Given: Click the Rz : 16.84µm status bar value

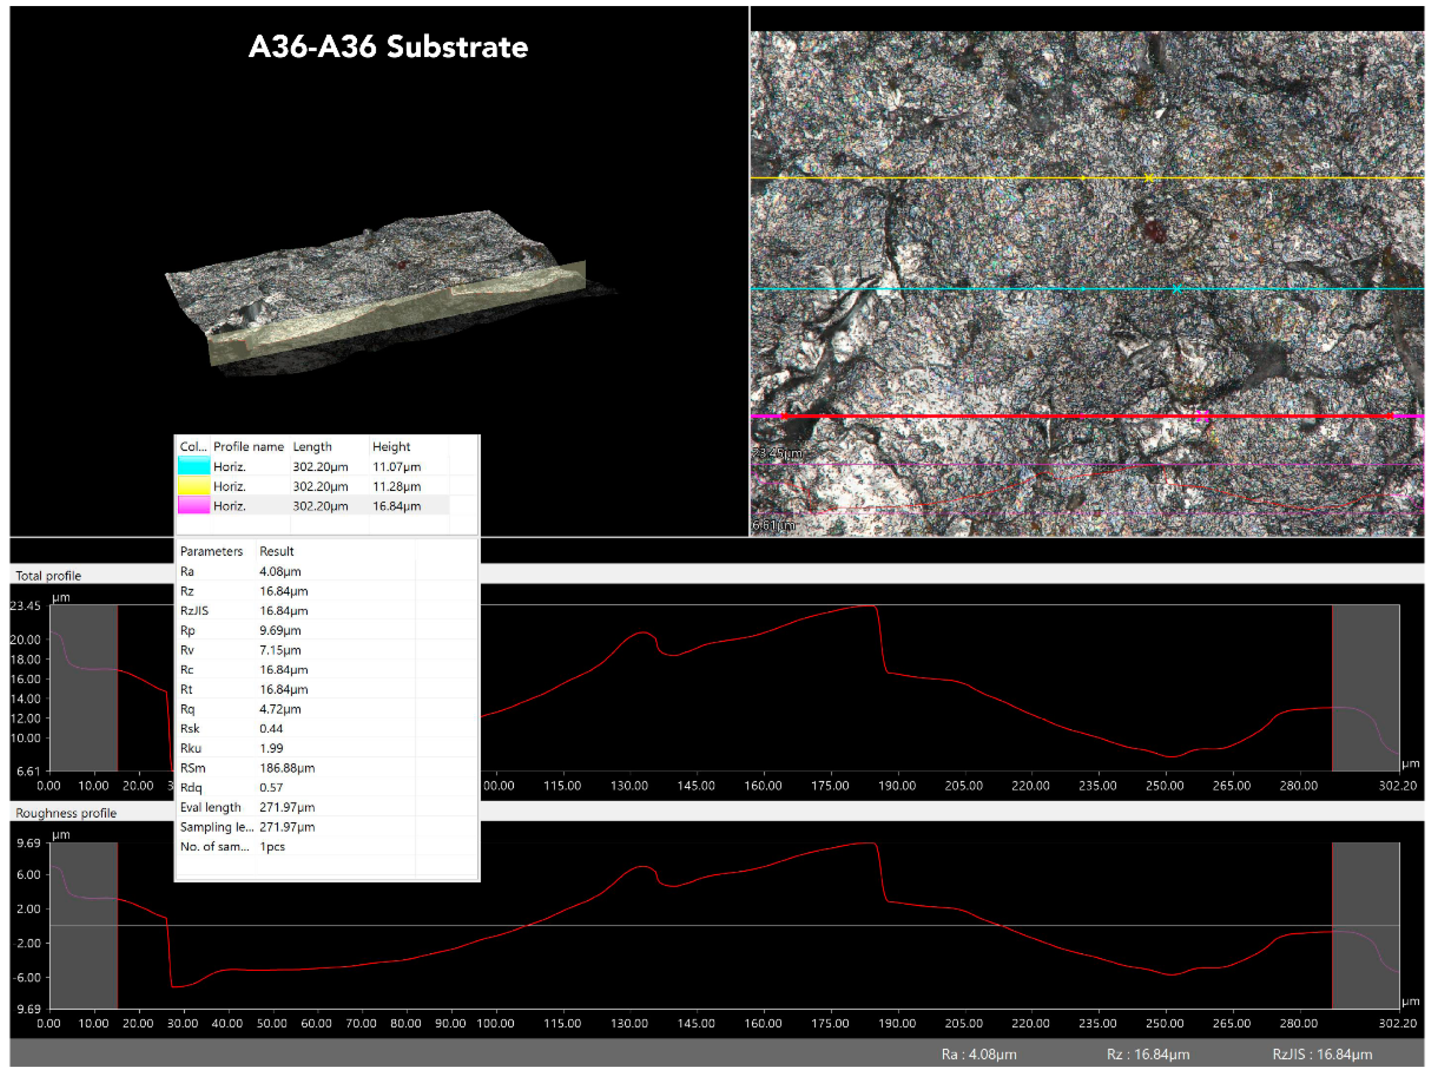Looking at the screenshot, I should click(x=1148, y=1054).
